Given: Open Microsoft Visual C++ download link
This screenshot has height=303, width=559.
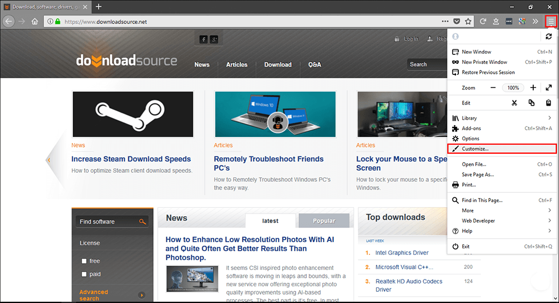Looking at the screenshot, I should (404, 267).
